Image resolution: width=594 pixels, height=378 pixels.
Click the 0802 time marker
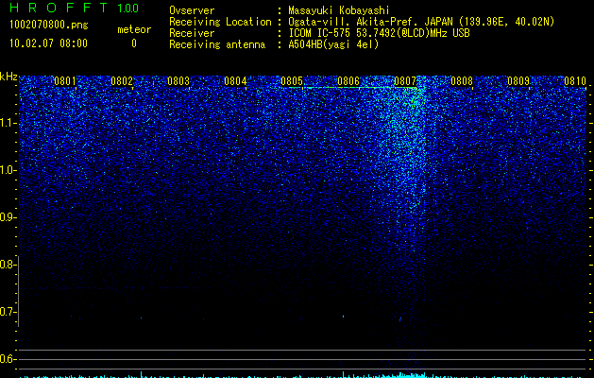(x=122, y=81)
